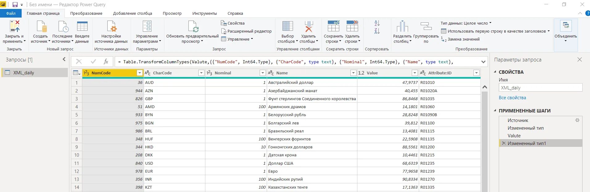Open the Файл tab
This screenshot has height=192, width=590.
[x=11, y=13]
